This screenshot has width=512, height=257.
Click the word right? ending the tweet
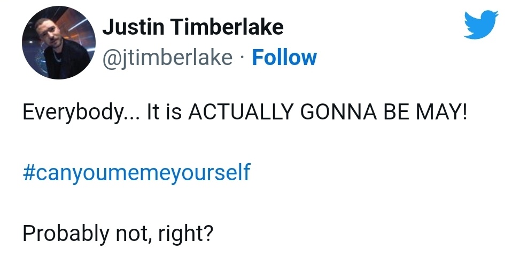pyautogui.click(x=185, y=234)
